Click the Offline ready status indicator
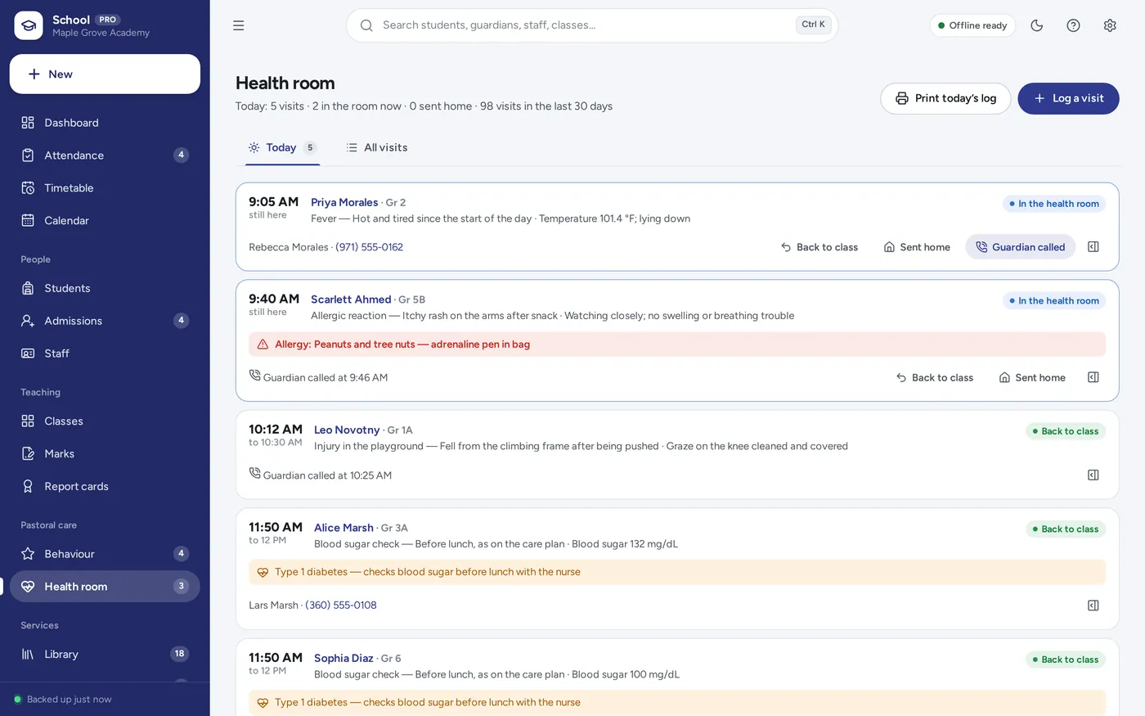Image resolution: width=1145 pixels, height=716 pixels. tap(972, 25)
